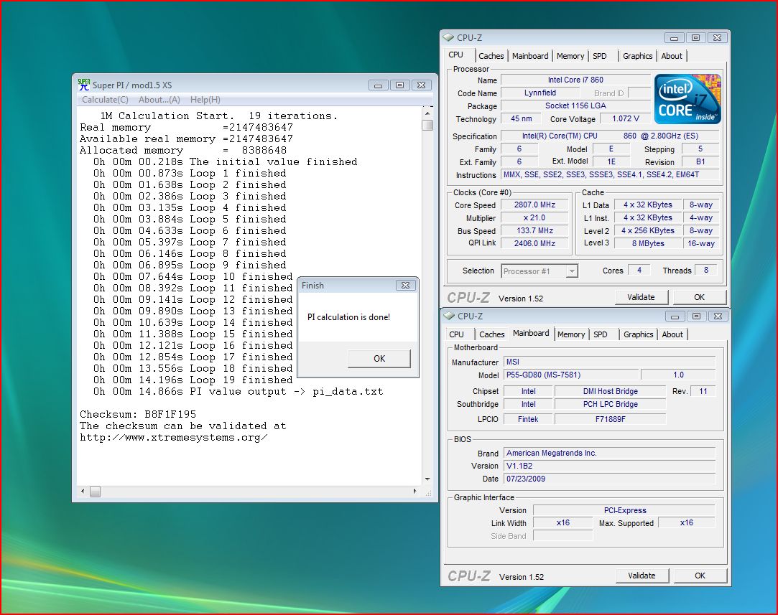The width and height of the screenshot is (778, 615).
Task: Close the Finish dialog with X
Action: click(x=405, y=285)
